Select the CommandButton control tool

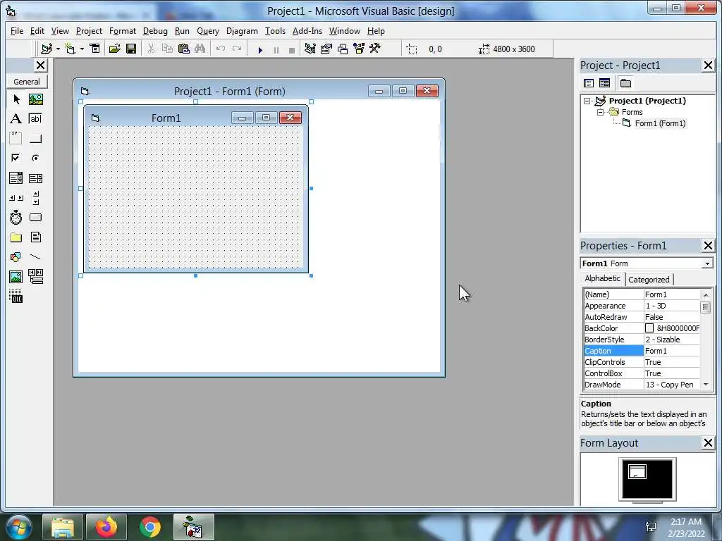pos(35,139)
